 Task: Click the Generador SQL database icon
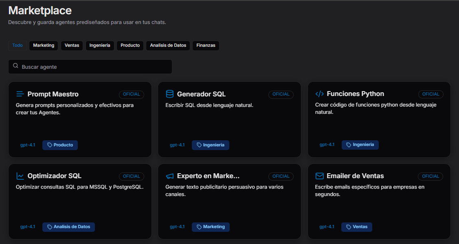pos(169,94)
